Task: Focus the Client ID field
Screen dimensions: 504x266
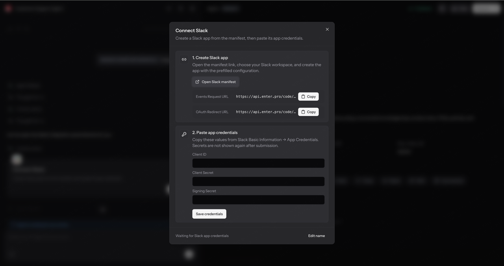Action: [x=258, y=163]
